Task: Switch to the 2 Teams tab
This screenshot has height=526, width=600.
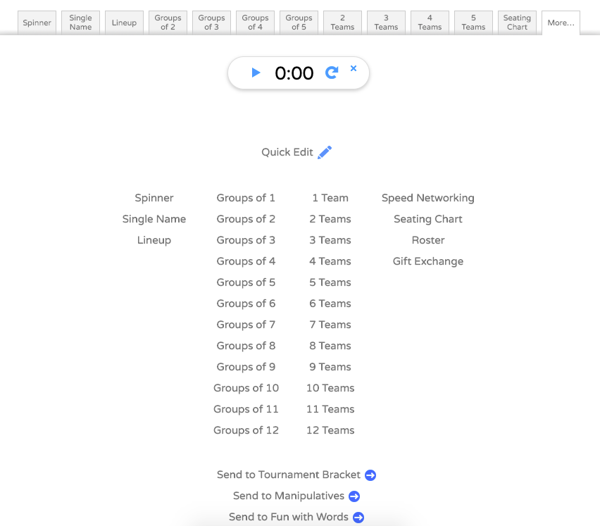Action: tap(342, 23)
